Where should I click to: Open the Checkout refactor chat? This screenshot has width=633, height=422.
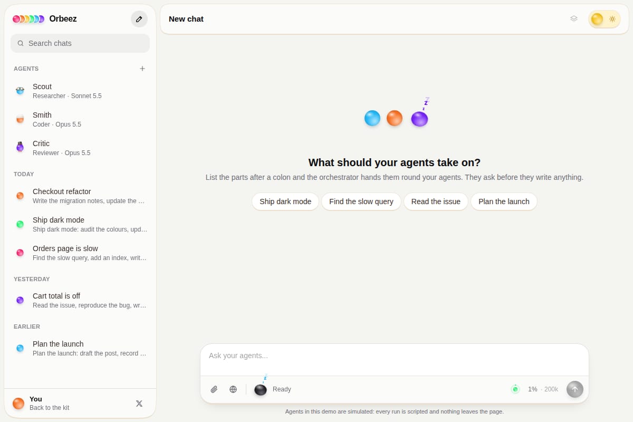[80, 196]
